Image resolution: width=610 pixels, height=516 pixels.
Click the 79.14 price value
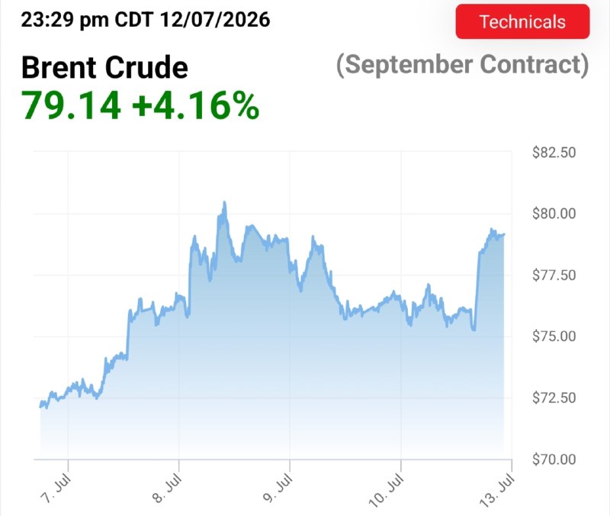point(71,105)
